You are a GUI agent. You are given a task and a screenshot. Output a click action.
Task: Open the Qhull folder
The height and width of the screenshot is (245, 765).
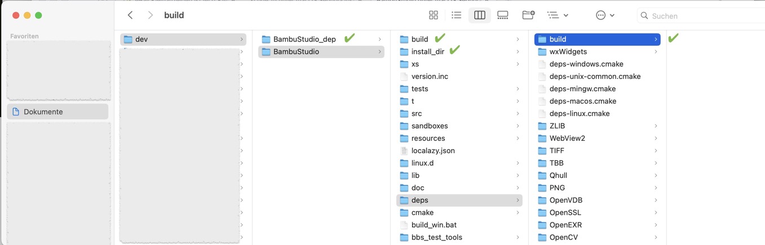click(x=598, y=176)
